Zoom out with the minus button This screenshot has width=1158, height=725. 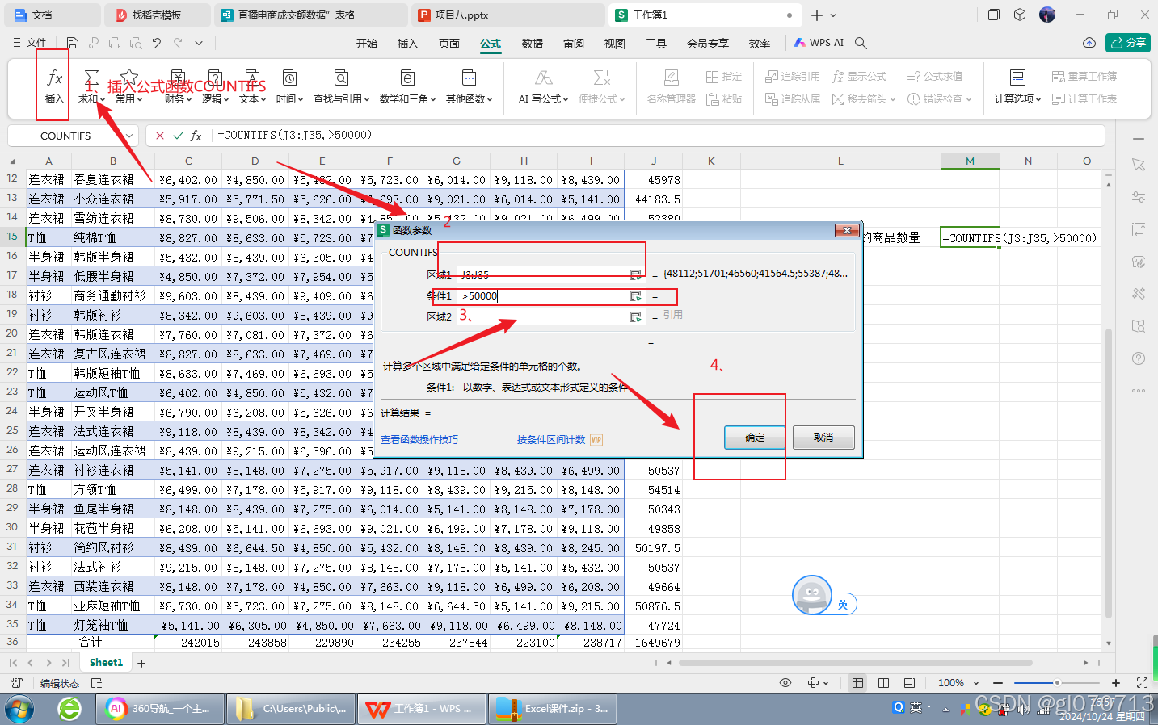point(998,683)
